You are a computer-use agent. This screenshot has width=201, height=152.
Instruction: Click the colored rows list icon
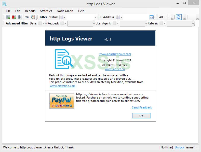[33, 17]
